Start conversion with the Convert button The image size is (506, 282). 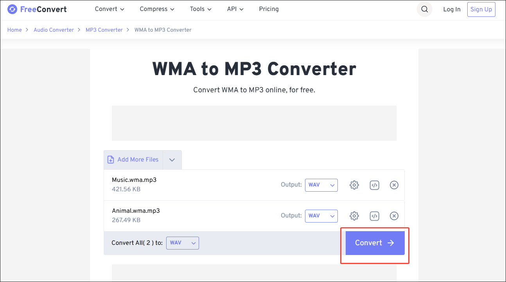pos(374,242)
